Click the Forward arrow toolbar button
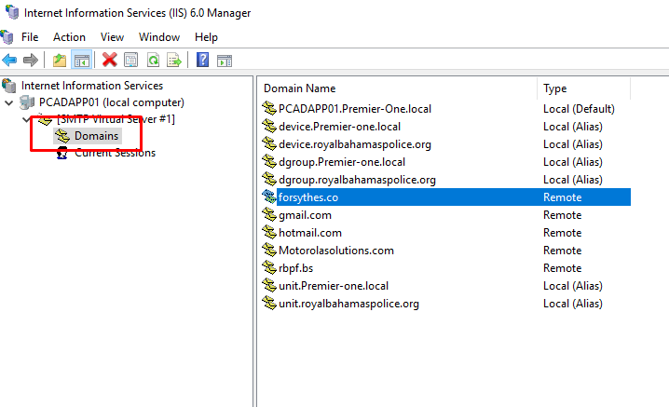Screen dimensions: 669x407 pos(31,61)
